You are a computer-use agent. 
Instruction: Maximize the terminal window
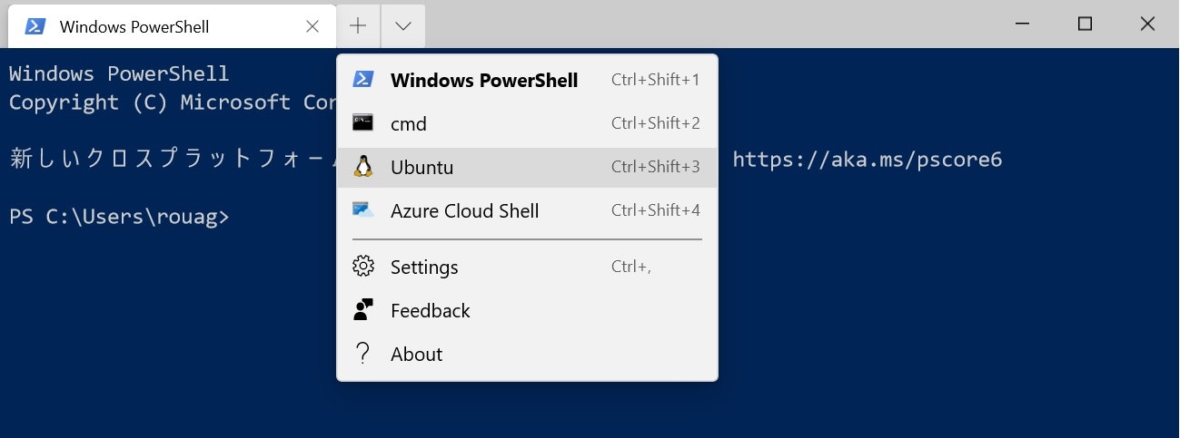coord(1085,24)
